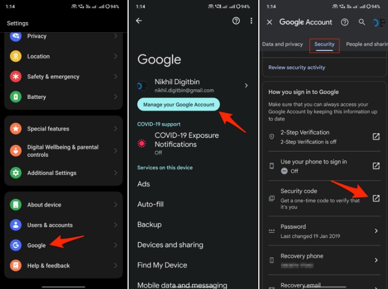Viewport: 388px width, 289px height.
Task: Open Password row chevron
Action: pyautogui.click(x=376, y=230)
